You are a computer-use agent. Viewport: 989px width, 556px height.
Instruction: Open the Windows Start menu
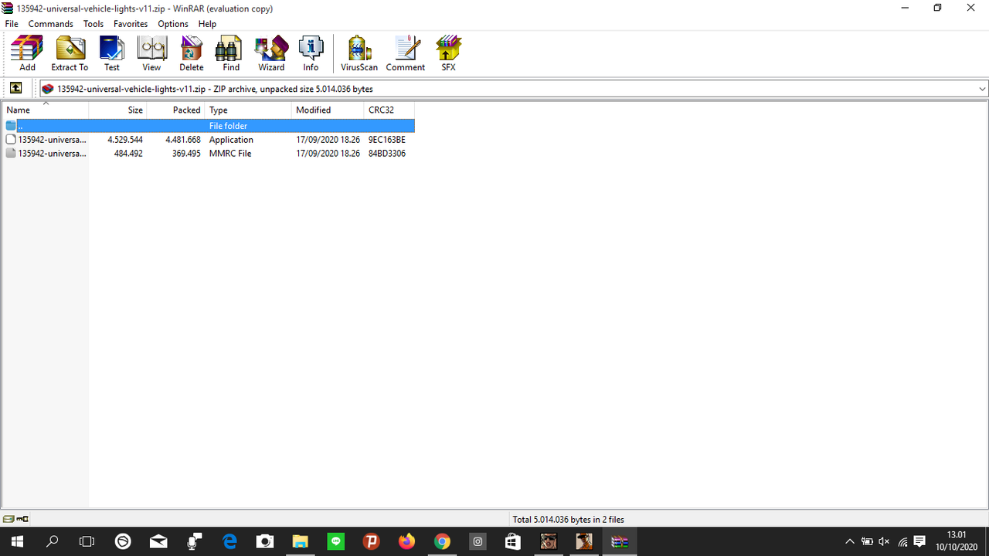pyautogui.click(x=16, y=541)
